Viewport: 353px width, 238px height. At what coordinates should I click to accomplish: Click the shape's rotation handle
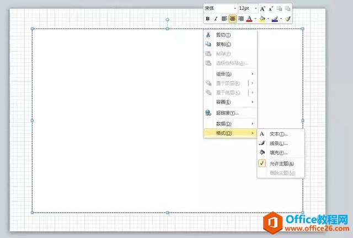click(x=167, y=20)
